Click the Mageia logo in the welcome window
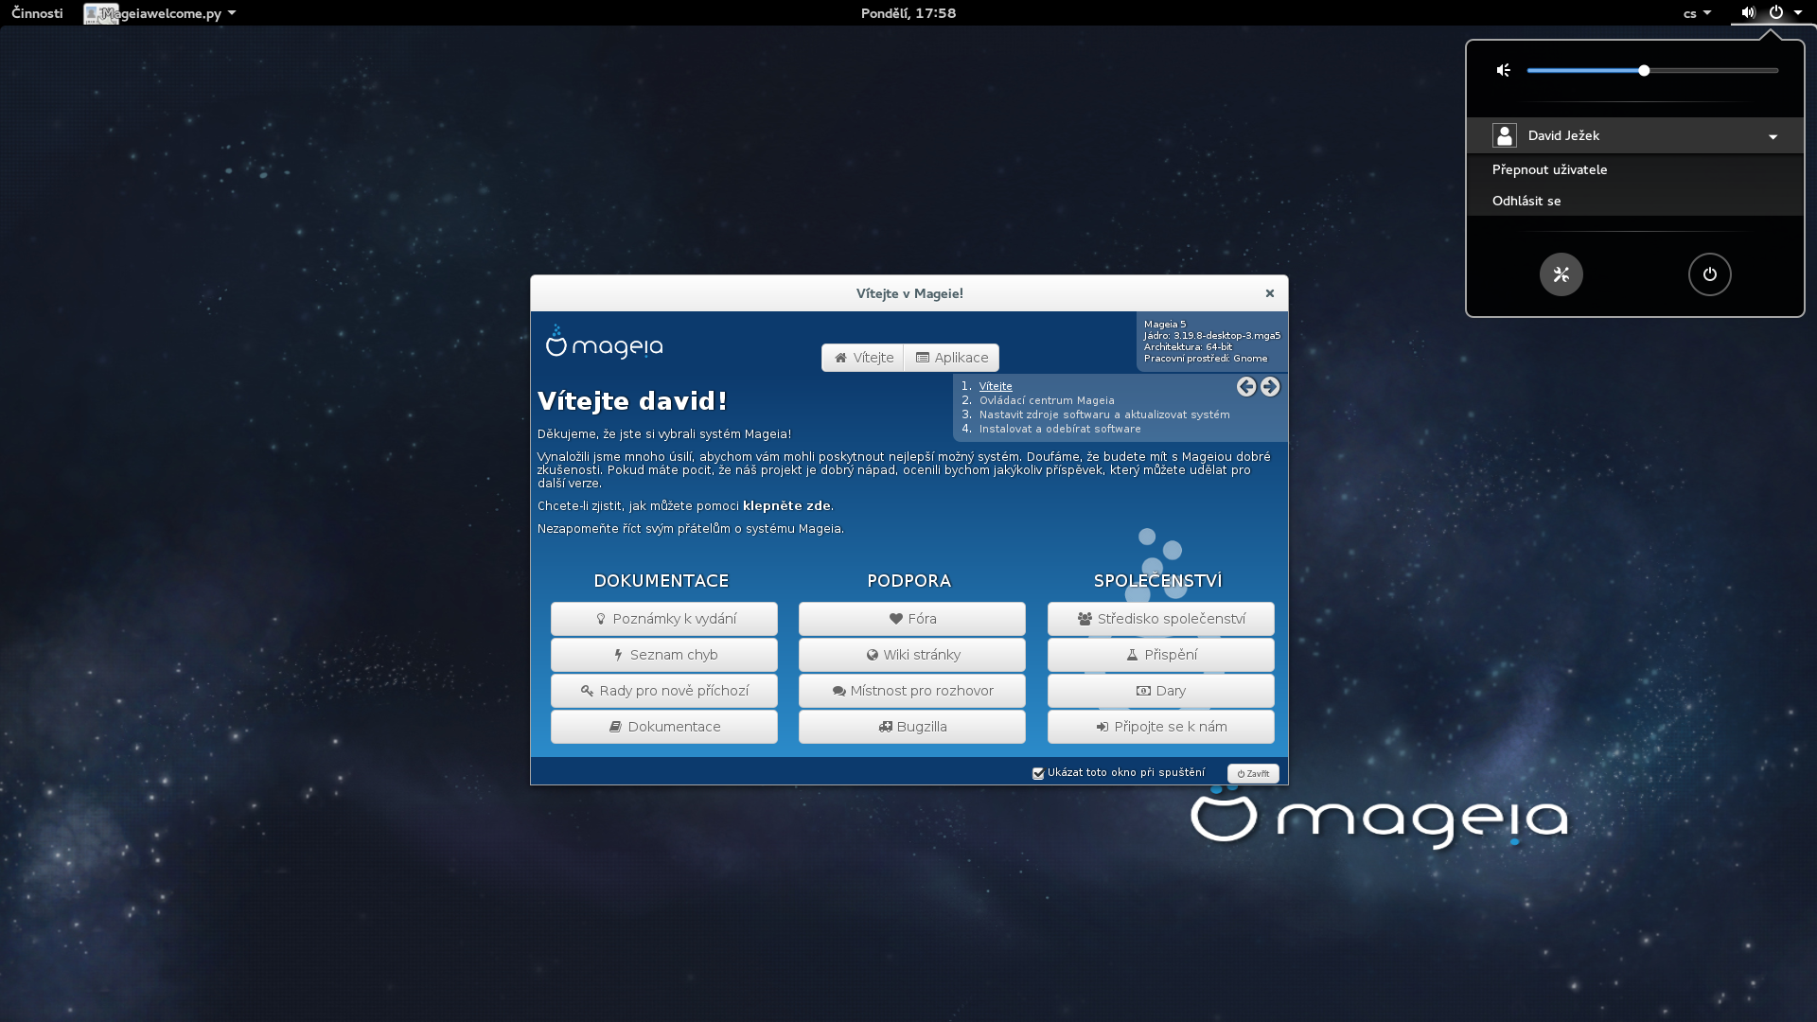 coord(604,343)
